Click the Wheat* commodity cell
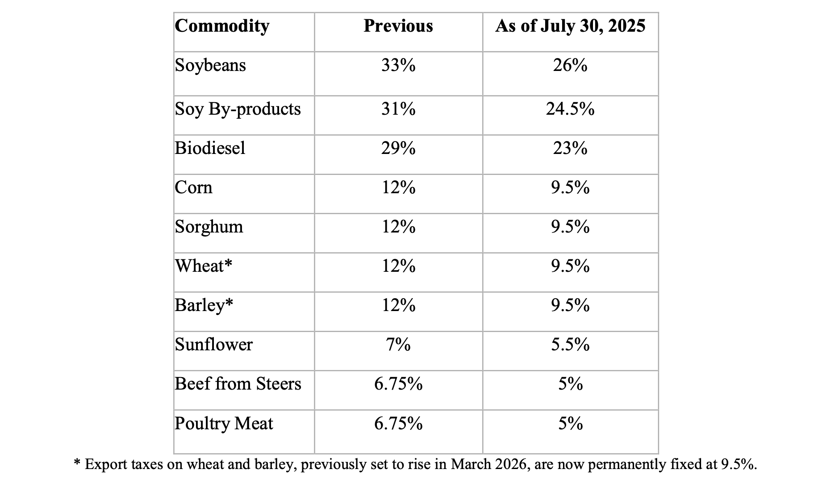The image size is (818, 490). click(x=204, y=266)
